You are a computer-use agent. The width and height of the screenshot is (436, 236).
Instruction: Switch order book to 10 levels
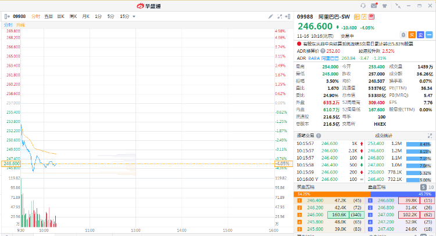[431, 187]
